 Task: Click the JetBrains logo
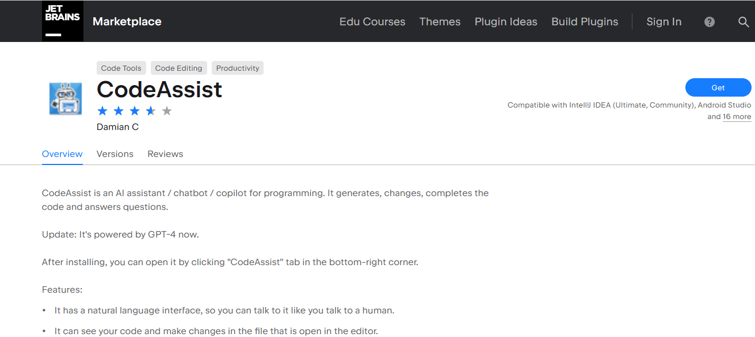tap(62, 21)
